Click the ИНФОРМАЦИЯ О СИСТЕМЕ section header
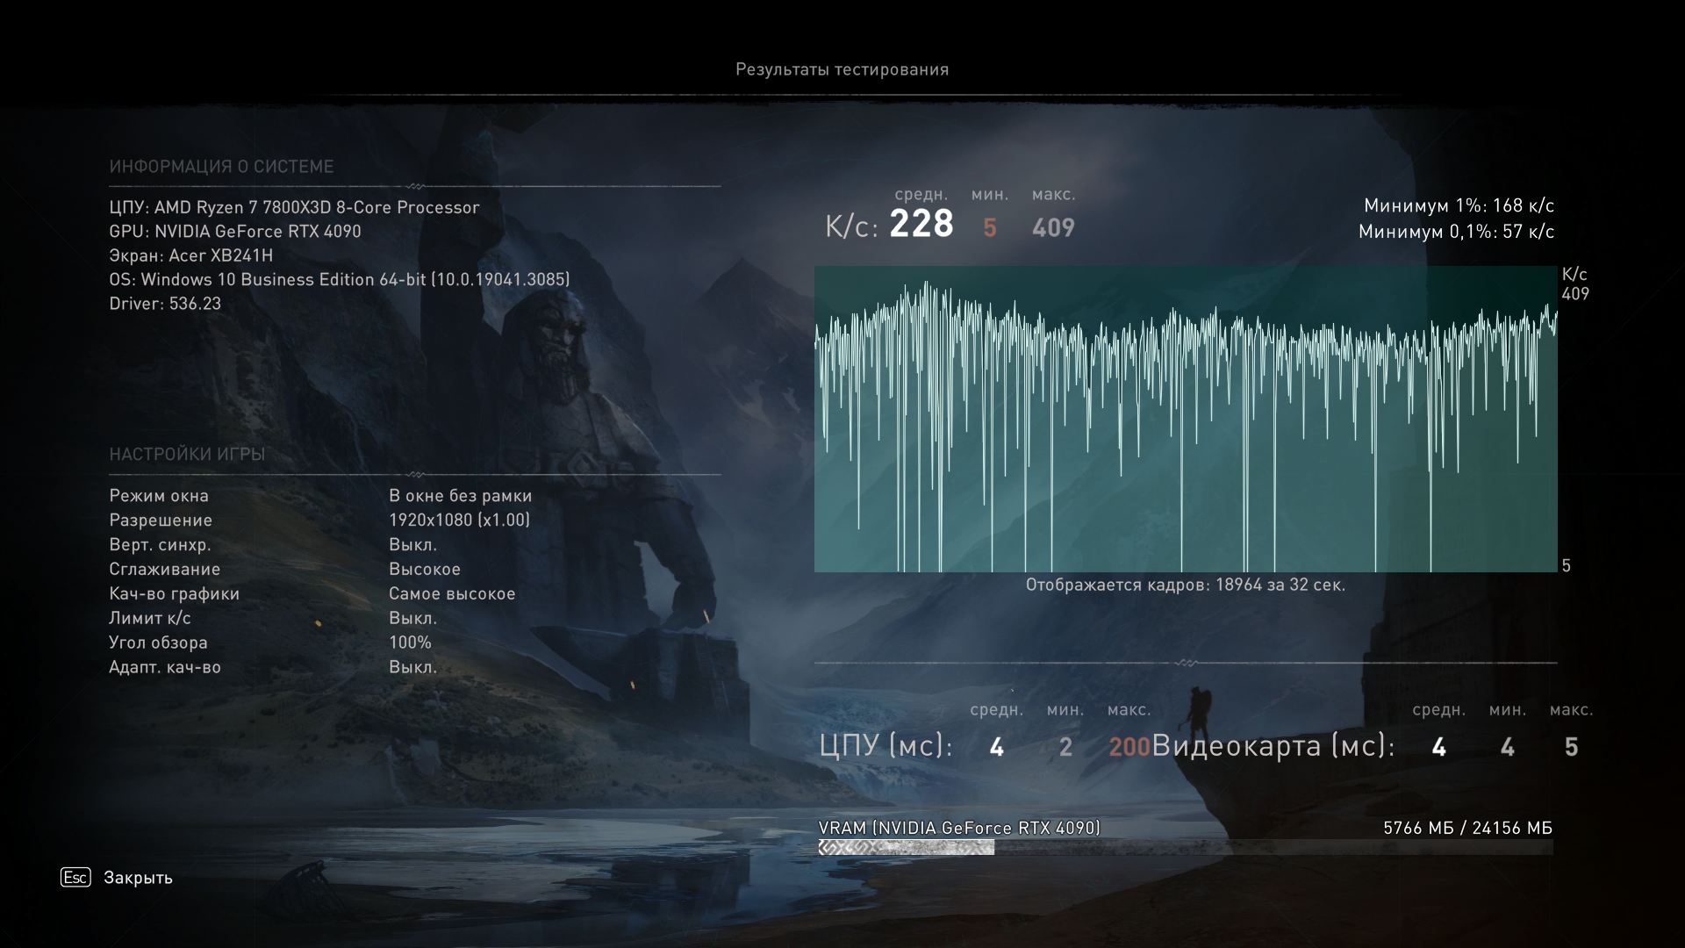Viewport: 1685px width, 948px height. (221, 167)
